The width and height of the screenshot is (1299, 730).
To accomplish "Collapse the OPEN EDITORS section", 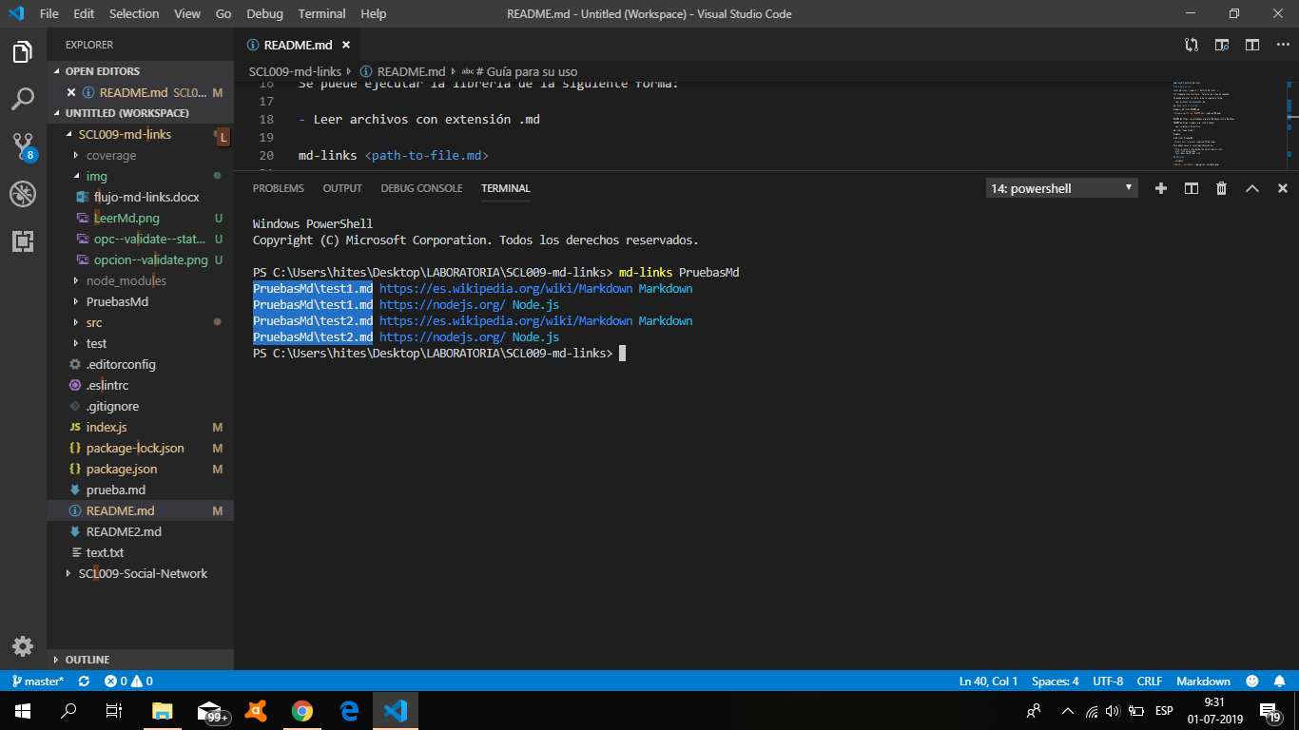I will tap(140, 71).
